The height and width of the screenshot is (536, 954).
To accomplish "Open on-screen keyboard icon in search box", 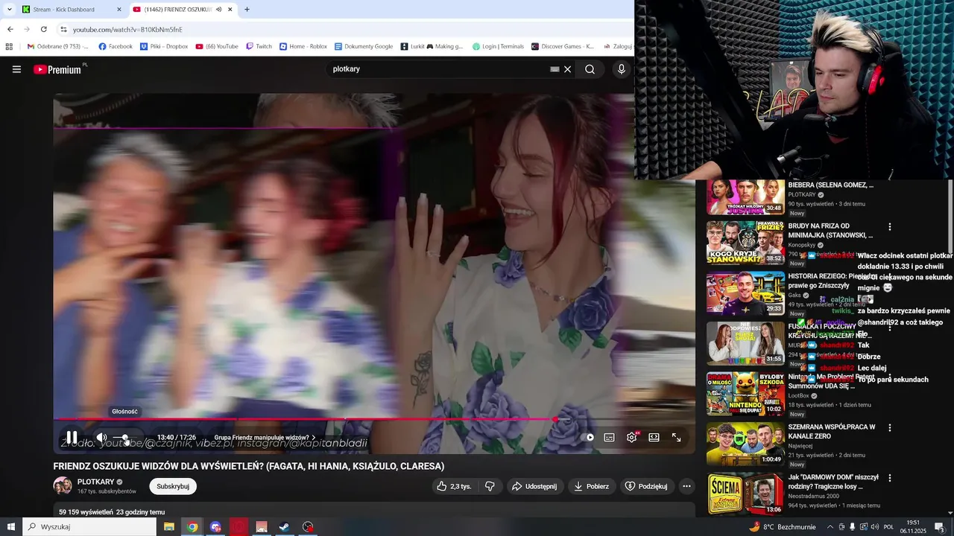I will click(x=555, y=69).
